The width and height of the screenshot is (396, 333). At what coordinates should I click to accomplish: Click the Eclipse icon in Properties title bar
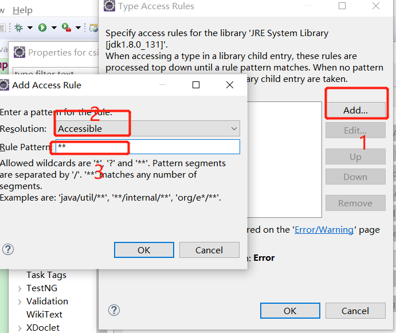(x=19, y=52)
